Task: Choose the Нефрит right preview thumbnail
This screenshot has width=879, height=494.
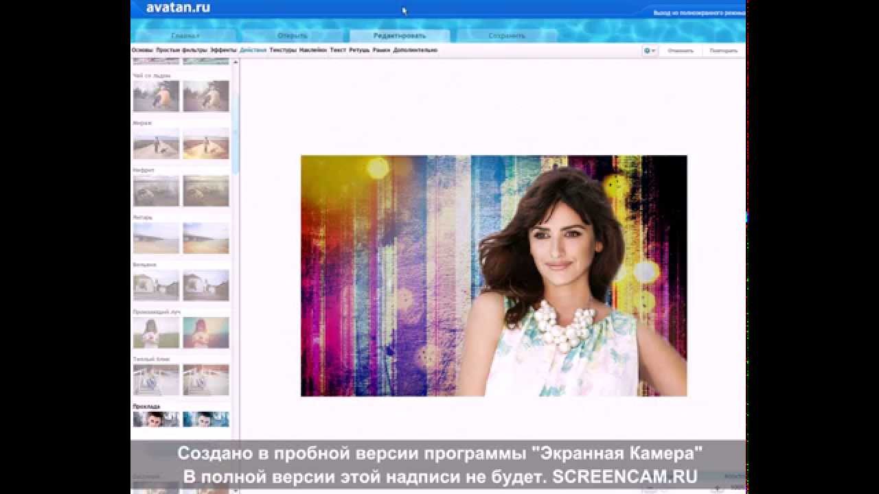Action: coord(206,191)
